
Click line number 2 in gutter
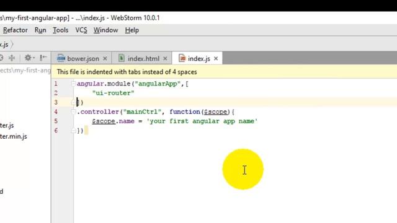click(x=56, y=93)
